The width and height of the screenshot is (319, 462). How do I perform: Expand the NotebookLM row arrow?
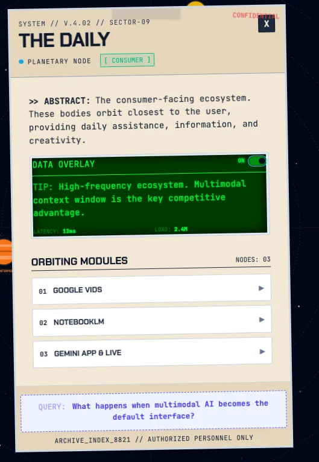(261, 320)
